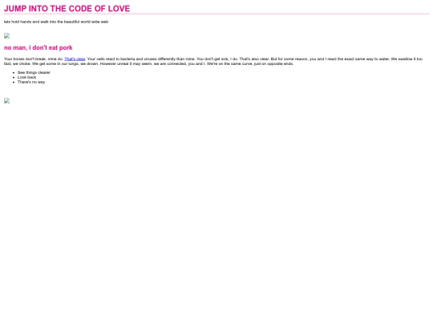433x325 pixels.
Task: Click the broken image icon below the bullet list
Action: click(x=7, y=100)
